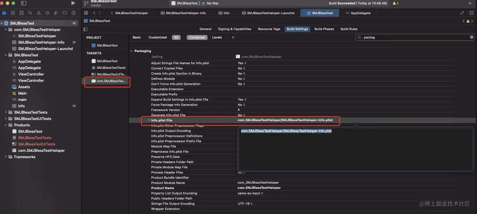Screen dimensions: 477x214
Task: Choose the SMJBlessTest scheme in toolbar
Action: [x=185, y=3]
